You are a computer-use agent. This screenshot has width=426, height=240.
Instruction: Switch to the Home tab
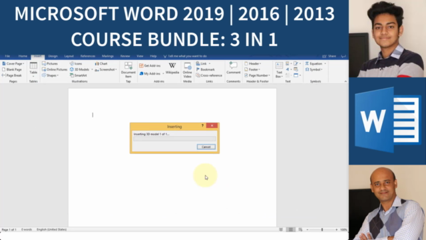pyautogui.click(x=23, y=56)
